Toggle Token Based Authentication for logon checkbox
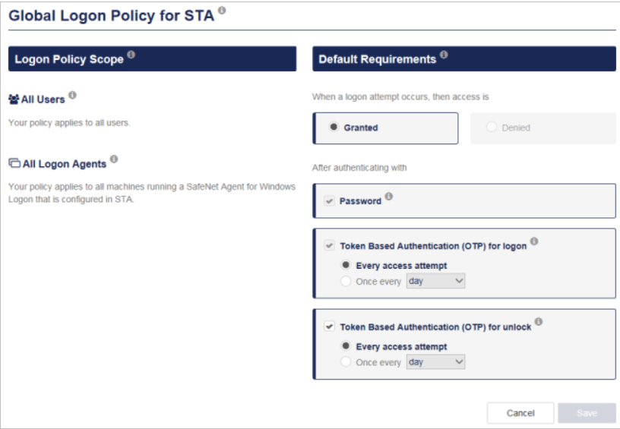The height and width of the screenshot is (429, 620). pyautogui.click(x=329, y=246)
